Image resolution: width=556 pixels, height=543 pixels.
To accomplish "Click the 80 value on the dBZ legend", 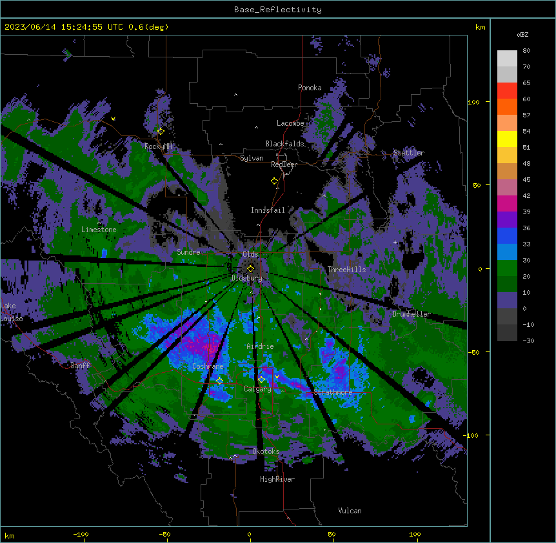I will (x=526, y=51).
